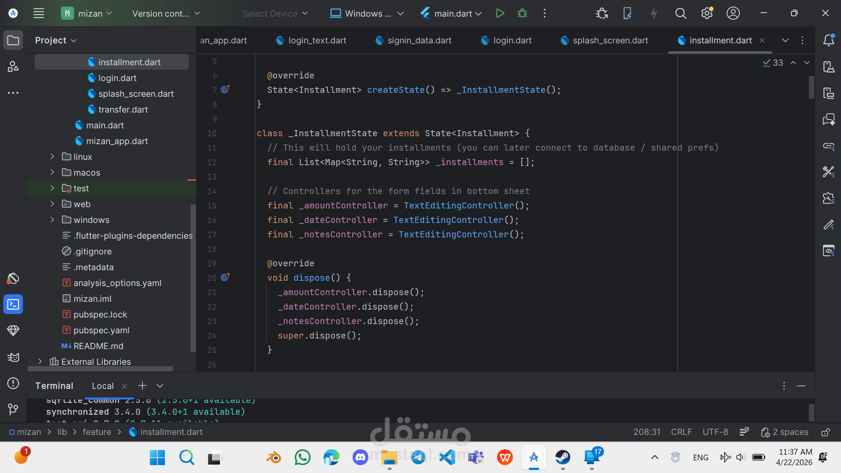Click the editor vertical scrollbar thumb
Screen dimensions: 841x473
[811, 88]
